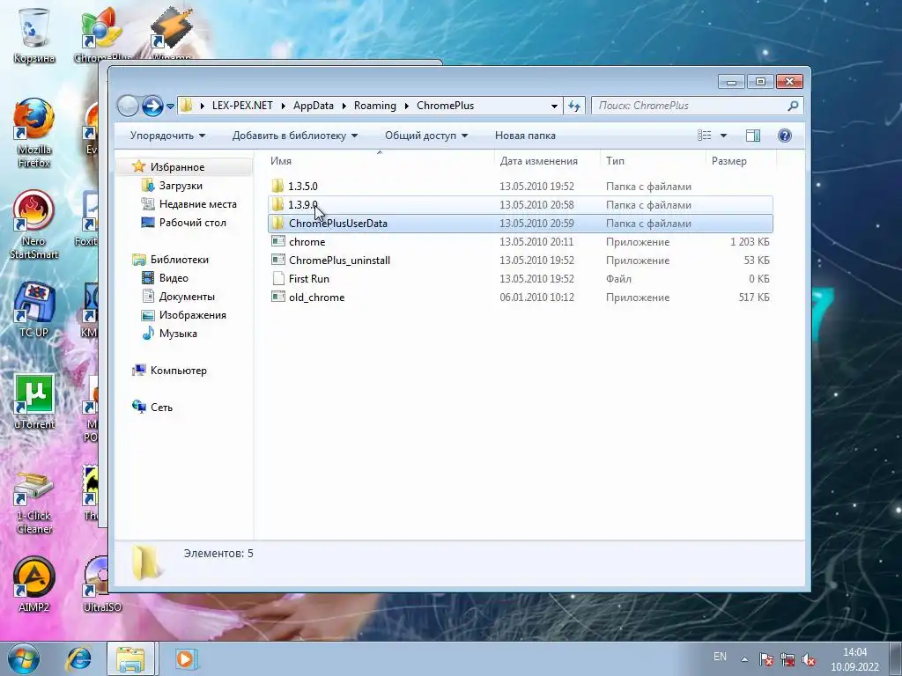Click the Explorer back navigation arrow

[128, 106]
